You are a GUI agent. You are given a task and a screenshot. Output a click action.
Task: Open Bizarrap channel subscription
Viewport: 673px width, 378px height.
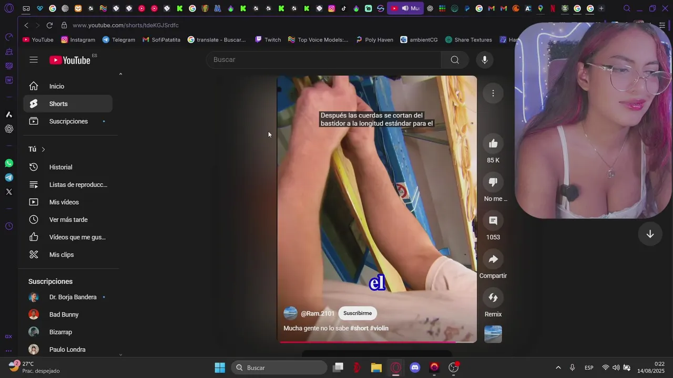[x=68, y=332]
